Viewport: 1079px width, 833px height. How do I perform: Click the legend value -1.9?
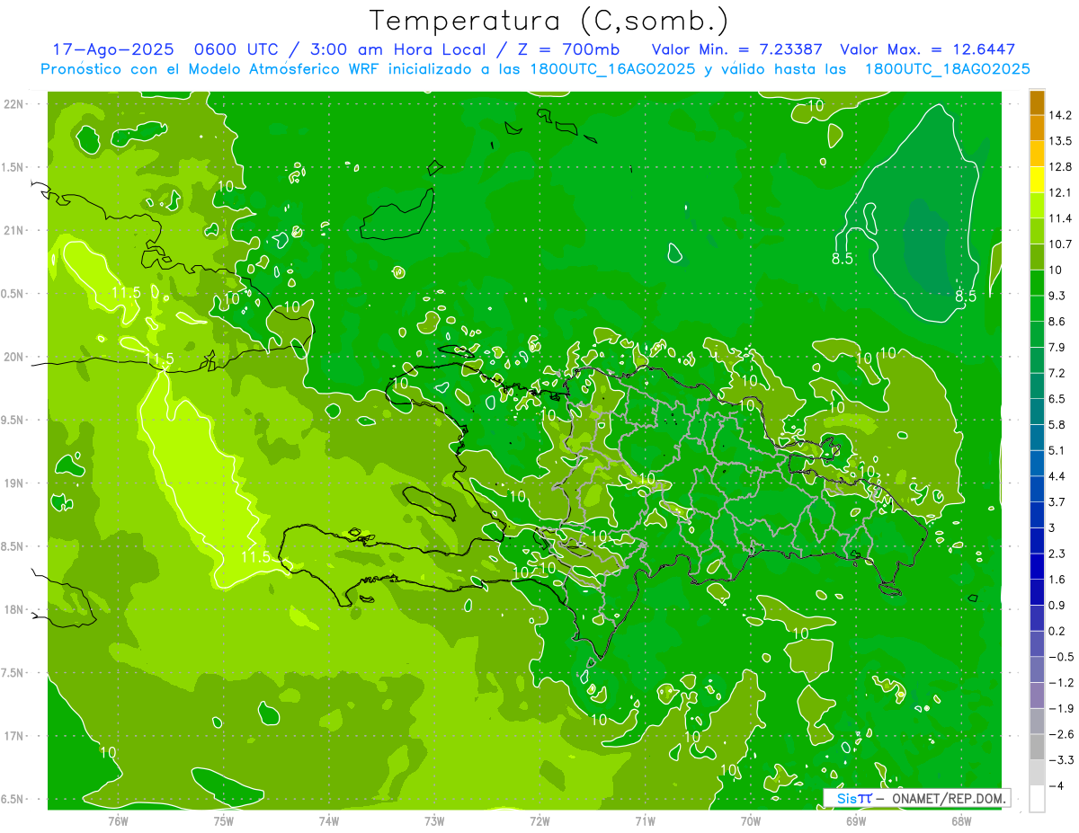[x=1062, y=708]
